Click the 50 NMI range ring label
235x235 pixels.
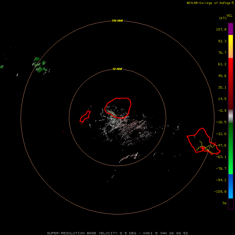coord(117,69)
